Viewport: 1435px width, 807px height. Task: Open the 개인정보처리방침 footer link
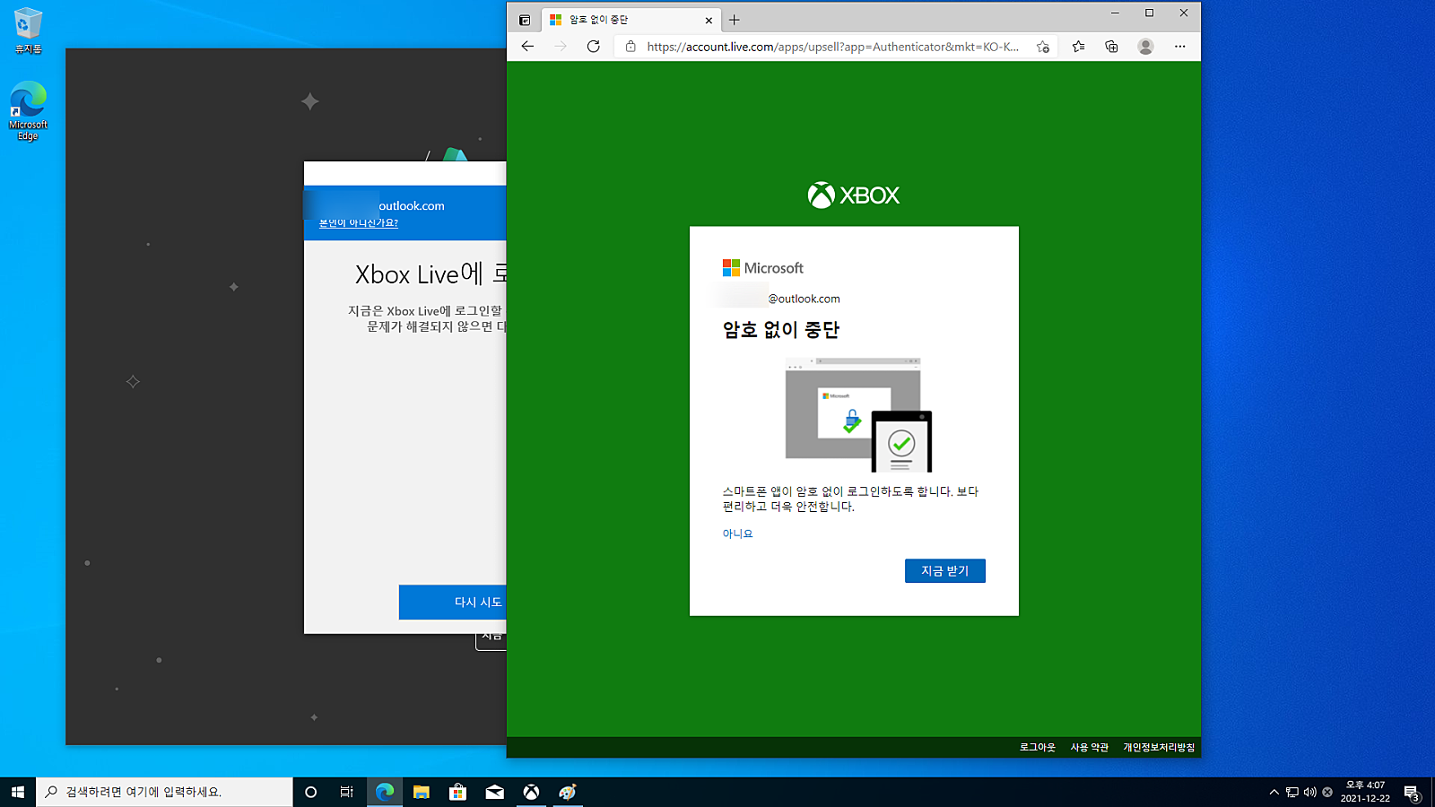point(1159,748)
